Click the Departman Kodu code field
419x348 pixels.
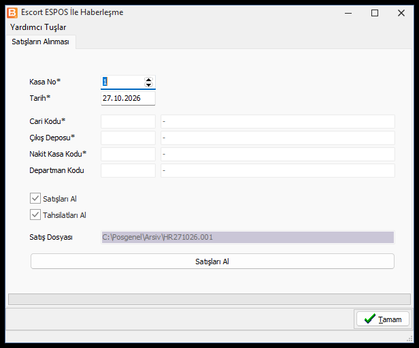[128, 171]
